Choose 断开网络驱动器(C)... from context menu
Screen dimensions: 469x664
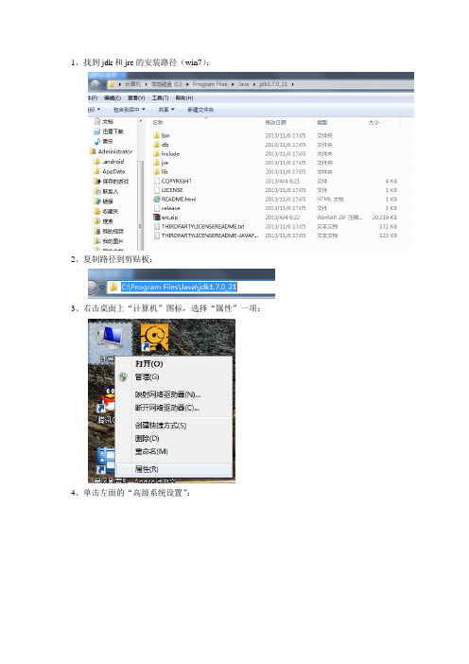coord(166,408)
